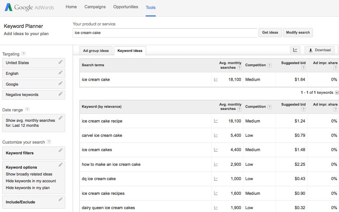Click chart icon in 'ice cream cake recipes' row
The height and width of the screenshot is (212, 339).
coord(216,193)
